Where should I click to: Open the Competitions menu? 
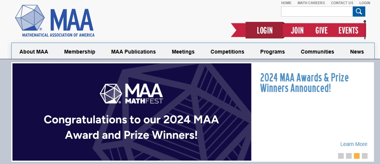click(227, 52)
